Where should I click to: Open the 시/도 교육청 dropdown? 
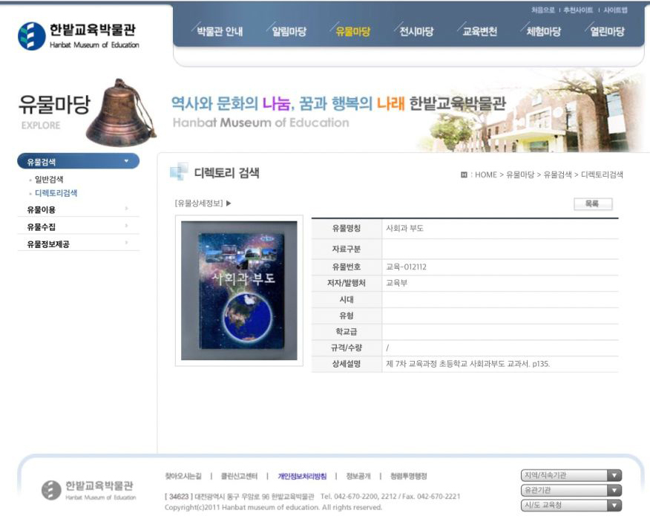613,505
